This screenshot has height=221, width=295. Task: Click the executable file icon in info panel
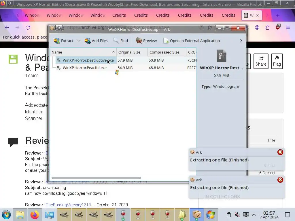tap(222, 56)
